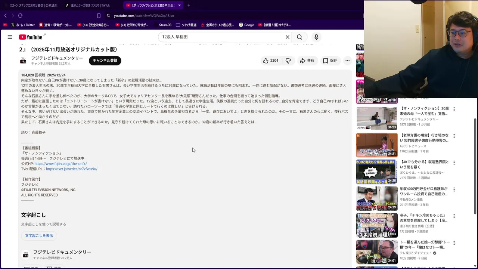
Task: Dislike the video
Action: click(288, 61)
